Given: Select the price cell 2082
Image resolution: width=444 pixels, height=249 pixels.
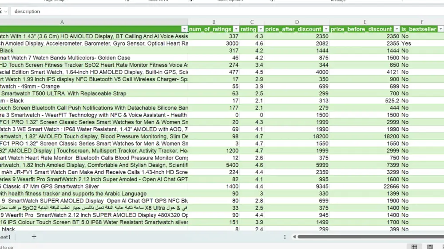Looking at the screenshot, I should 297,43.
